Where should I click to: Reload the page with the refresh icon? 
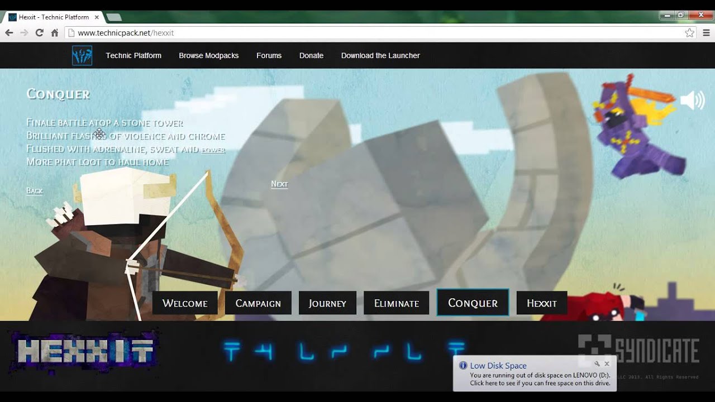click(39, 33)
